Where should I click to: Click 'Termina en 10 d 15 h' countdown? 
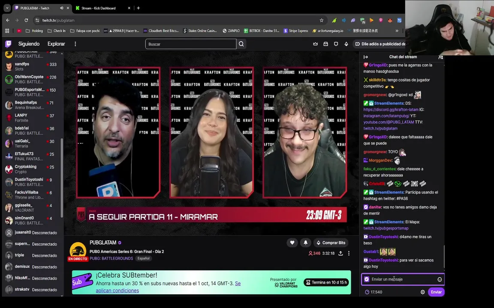tap(327, 282)
